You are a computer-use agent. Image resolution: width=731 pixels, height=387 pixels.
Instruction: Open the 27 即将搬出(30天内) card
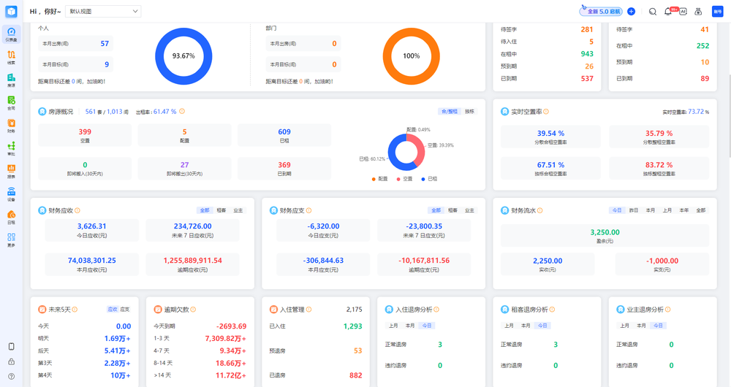(x=185, y=168)
